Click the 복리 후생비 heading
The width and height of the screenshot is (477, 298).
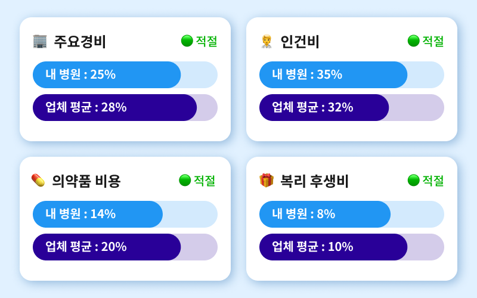[314, 181]
